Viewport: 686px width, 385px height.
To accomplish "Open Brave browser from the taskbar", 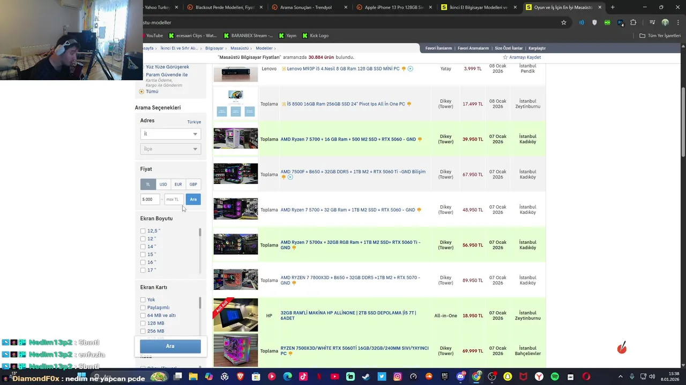I will (x=240, y=377).
